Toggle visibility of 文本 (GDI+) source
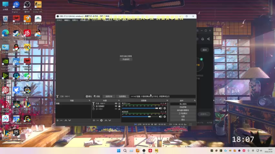 [116, 104]
